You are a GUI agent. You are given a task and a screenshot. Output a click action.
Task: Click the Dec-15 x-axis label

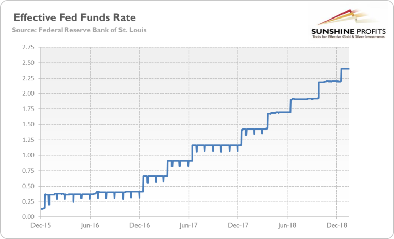point(41,225)
